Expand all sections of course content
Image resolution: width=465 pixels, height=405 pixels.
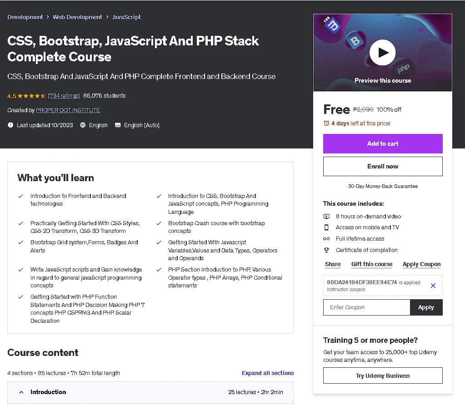(x=267, y=373)
